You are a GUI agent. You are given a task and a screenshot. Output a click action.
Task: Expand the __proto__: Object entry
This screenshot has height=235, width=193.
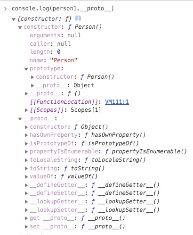click(x=32, y=85)
